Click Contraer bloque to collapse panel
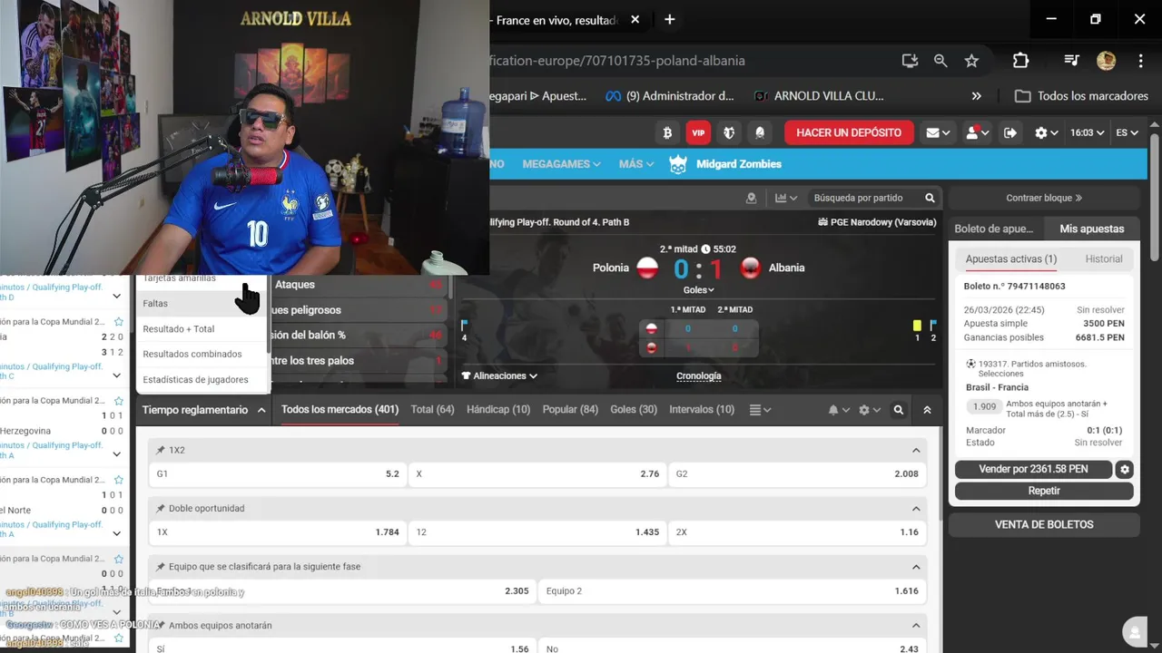The image size is (1162, 653). coord(1044,198)
